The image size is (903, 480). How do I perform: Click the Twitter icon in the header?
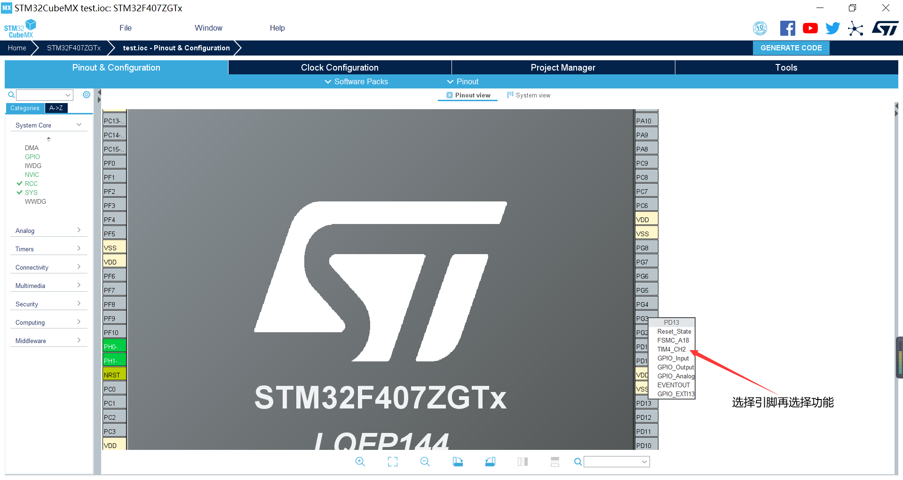(832, 28)
